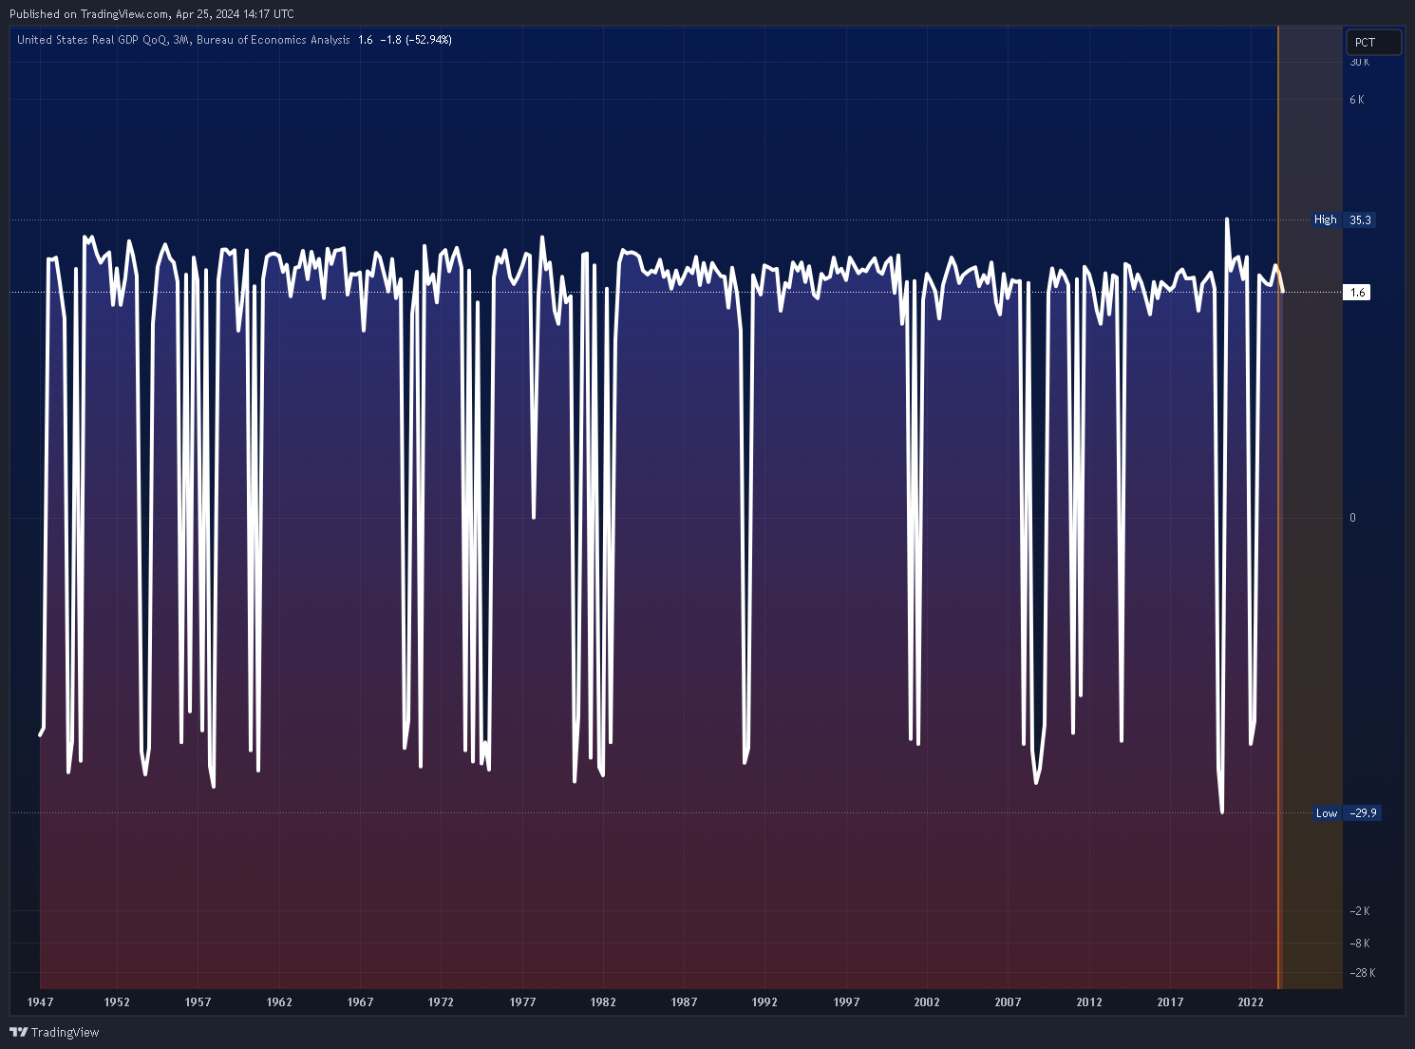Click the 1952 year label on time axis
1415x1049 pixels.
tap(117, 1002)
